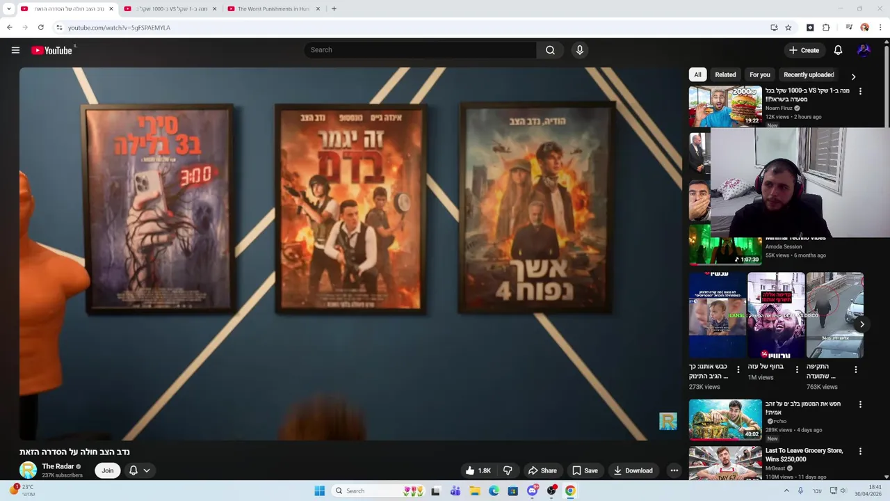The image size is (890, 501).
Task: Open options for the 763K views short
Action: pyautogui.click(x=856, y=369)
